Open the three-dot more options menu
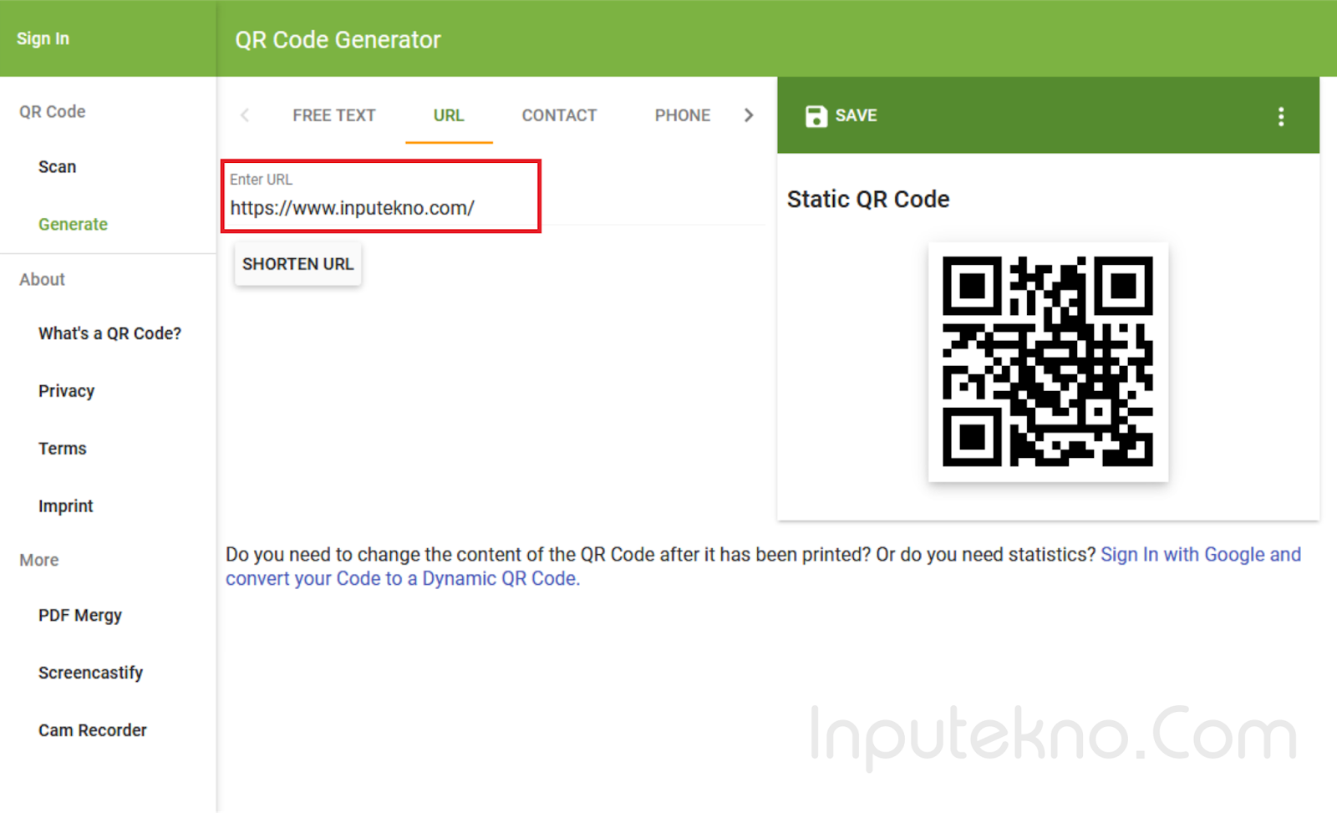Viewport: 1337px width, 813px height. [x=1281, y=116]
